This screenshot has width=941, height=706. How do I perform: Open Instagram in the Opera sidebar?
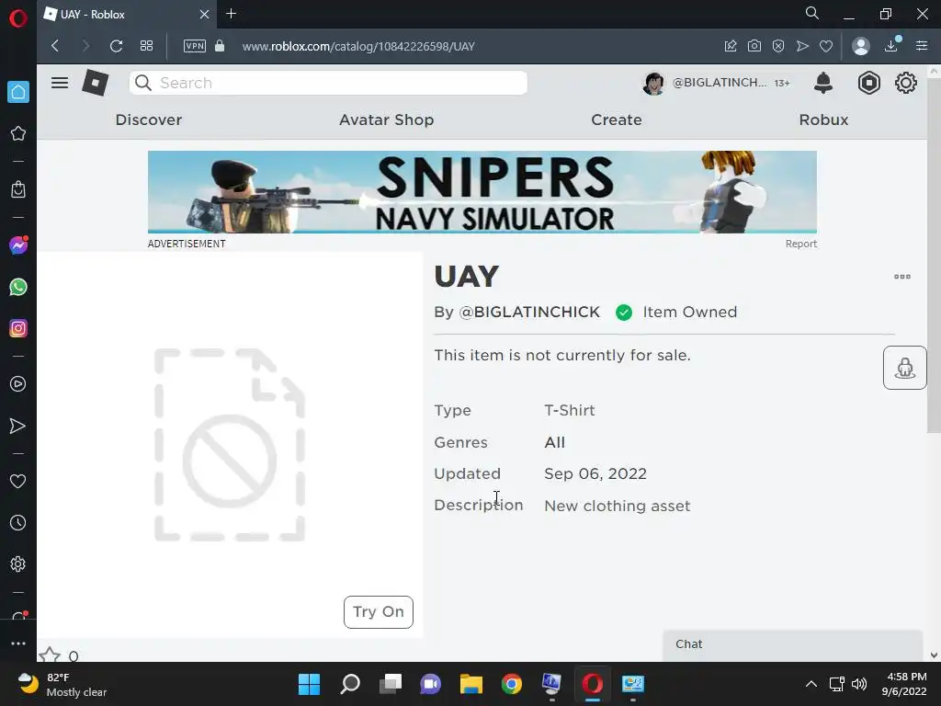click(18, 328)
